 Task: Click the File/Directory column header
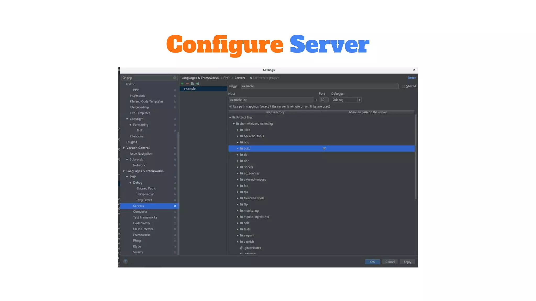(275, 112)
